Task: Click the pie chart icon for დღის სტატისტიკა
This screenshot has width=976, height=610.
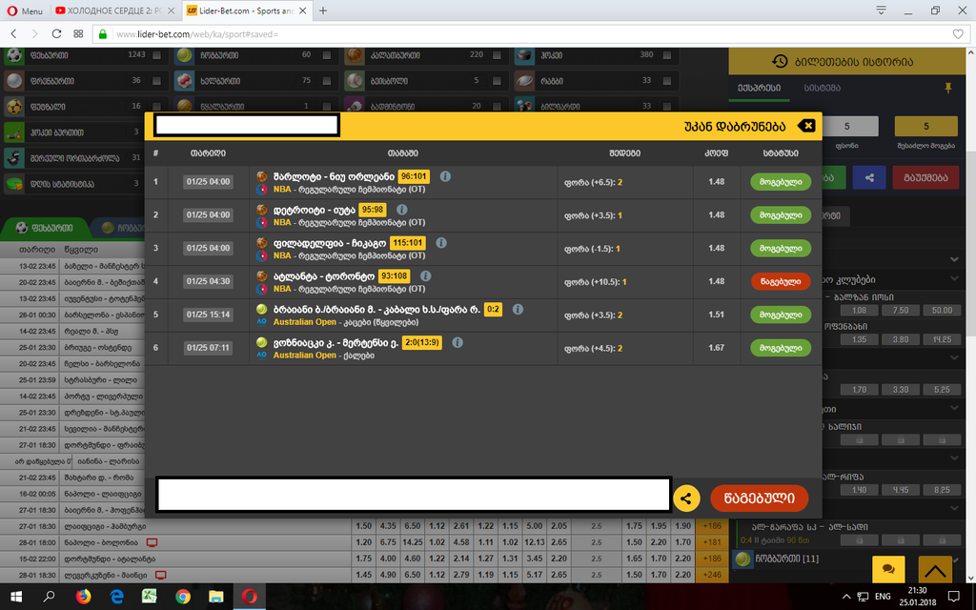Action: tap(14, 184)
